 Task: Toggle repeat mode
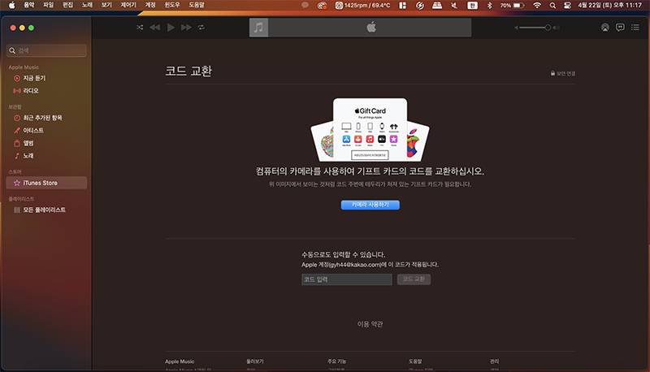(201, 28)
